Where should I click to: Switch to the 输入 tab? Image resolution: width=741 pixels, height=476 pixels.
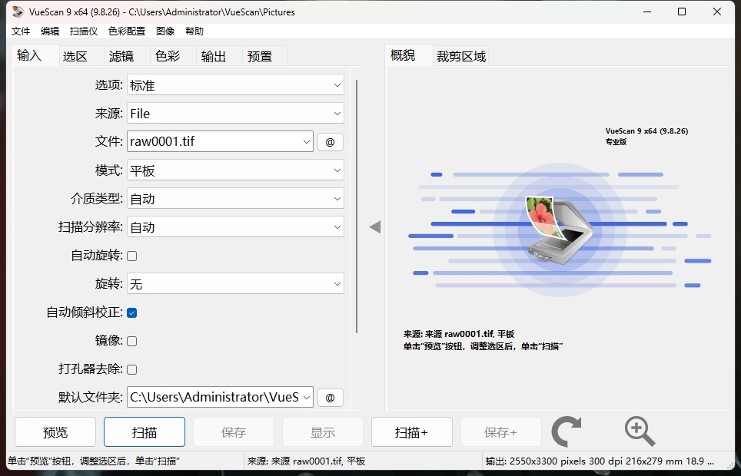pos(35,55)
